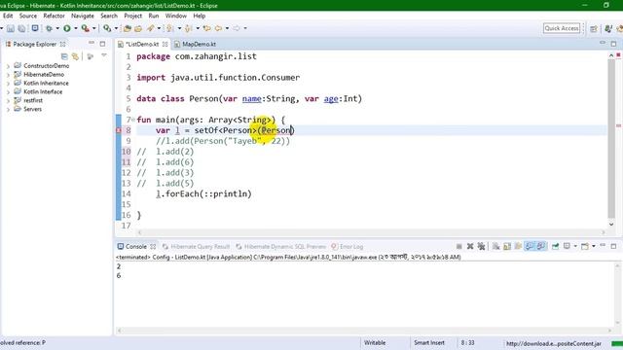Click the green Run button in toolbar
623x350 pixels.
click(x=67, y=28)
